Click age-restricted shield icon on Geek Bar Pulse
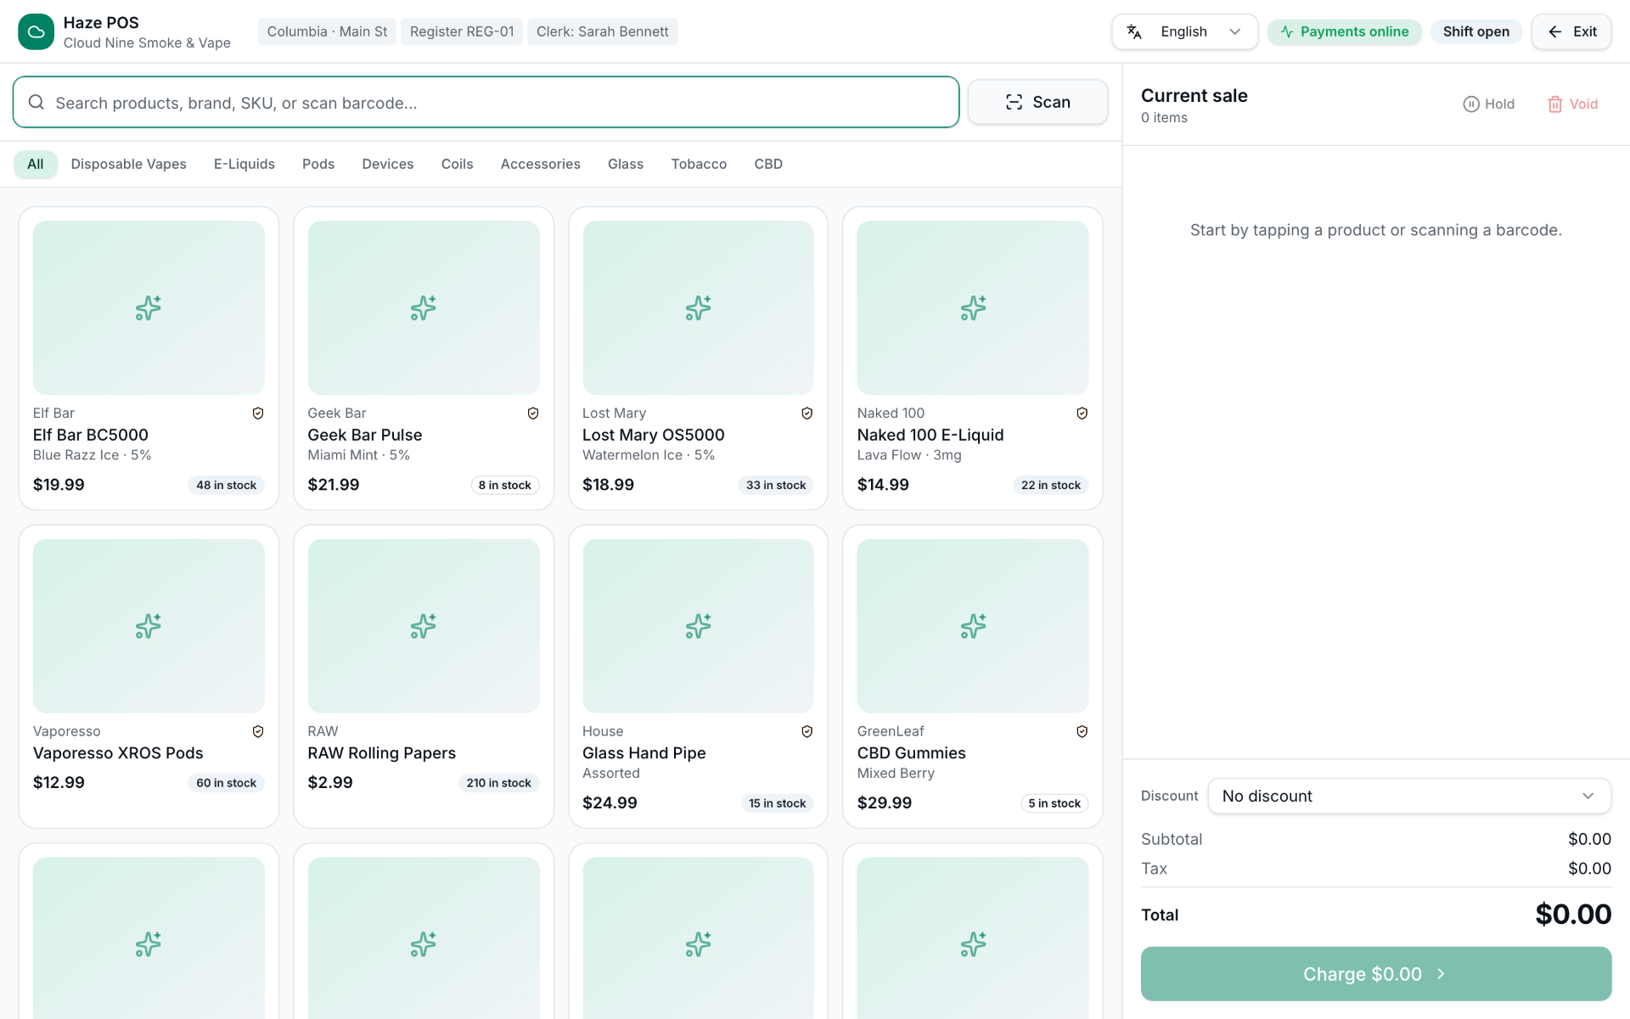This screenshot has width=1630, height=1019. pos(533,413)
